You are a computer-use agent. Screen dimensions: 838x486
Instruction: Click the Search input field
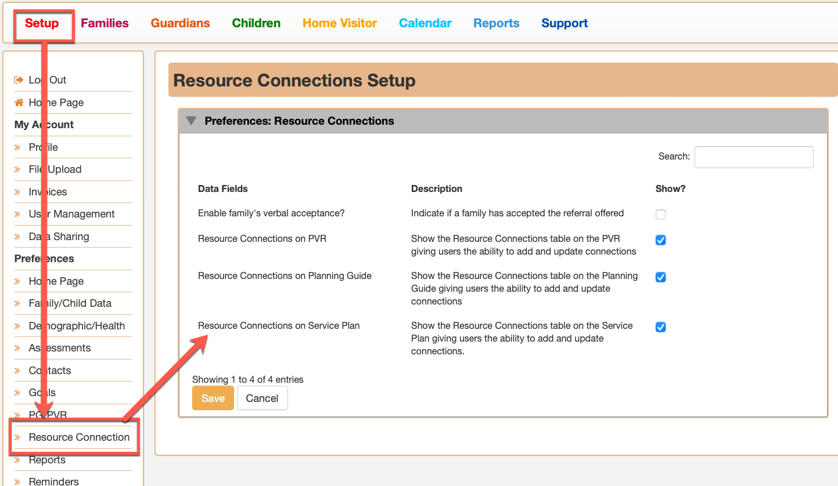coord(754,157)
